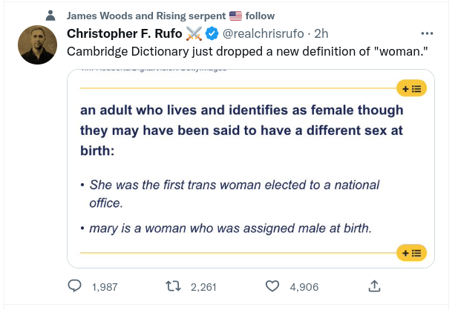
Task: Like the tweet with the heart icon
Action: [272, 286]
